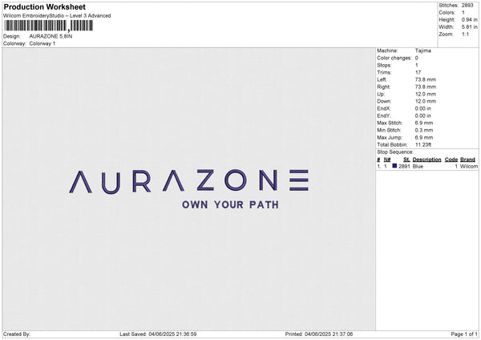Screen dimensions: 481x340
Task: Click the Max Jump value 6.9 mm
Action: 424,137
